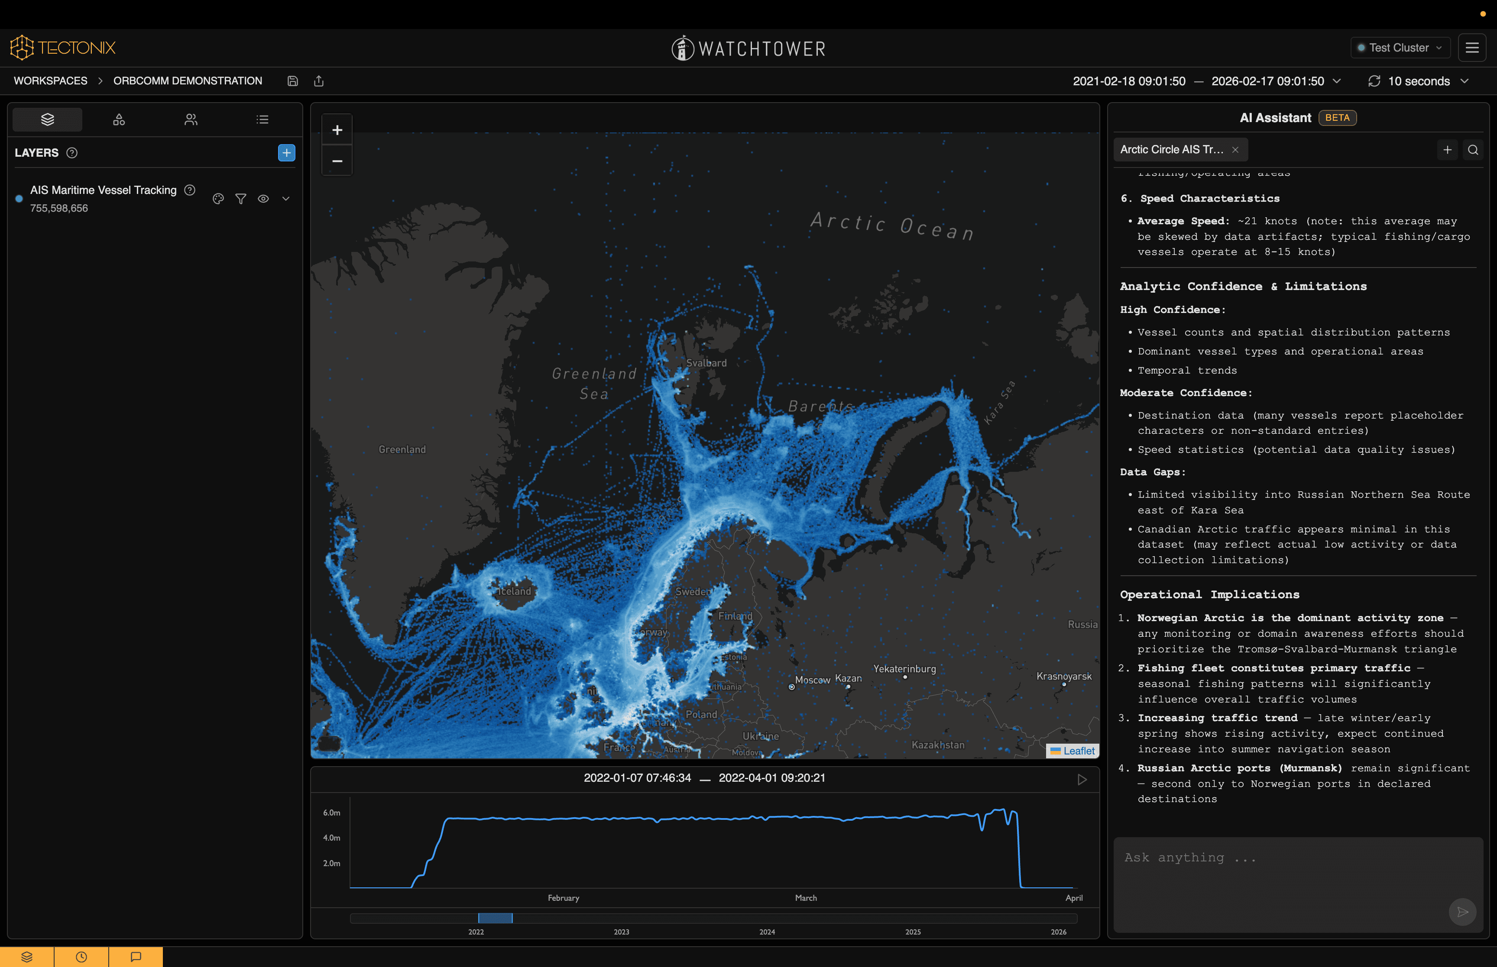
Task: Toggle visibility of AIS Maritime Vessel Tracking layer
Action: tap(263, 199)
